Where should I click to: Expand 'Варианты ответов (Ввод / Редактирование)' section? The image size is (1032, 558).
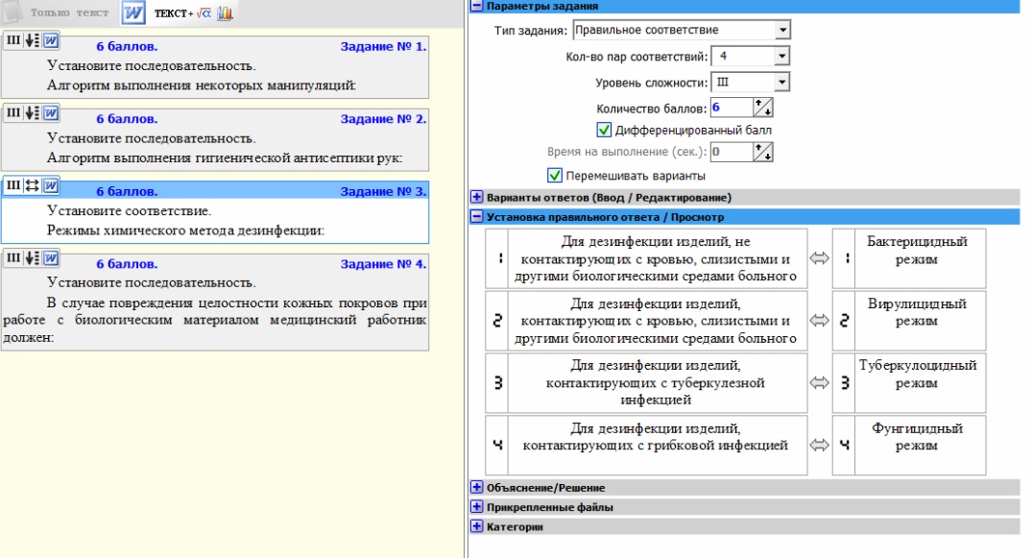(476, 197)
